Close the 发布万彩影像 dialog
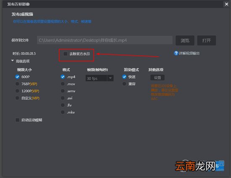Viewport: 231px width, 178px height. [226, 4]
